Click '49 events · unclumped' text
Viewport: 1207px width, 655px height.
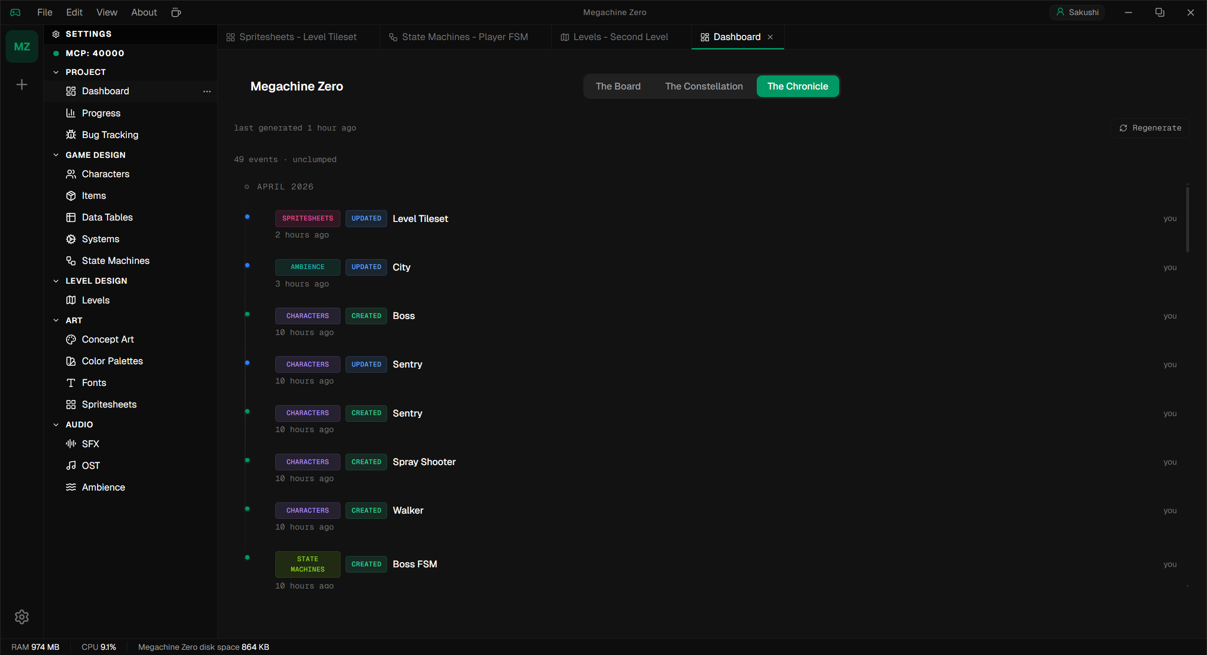point(285,160)
